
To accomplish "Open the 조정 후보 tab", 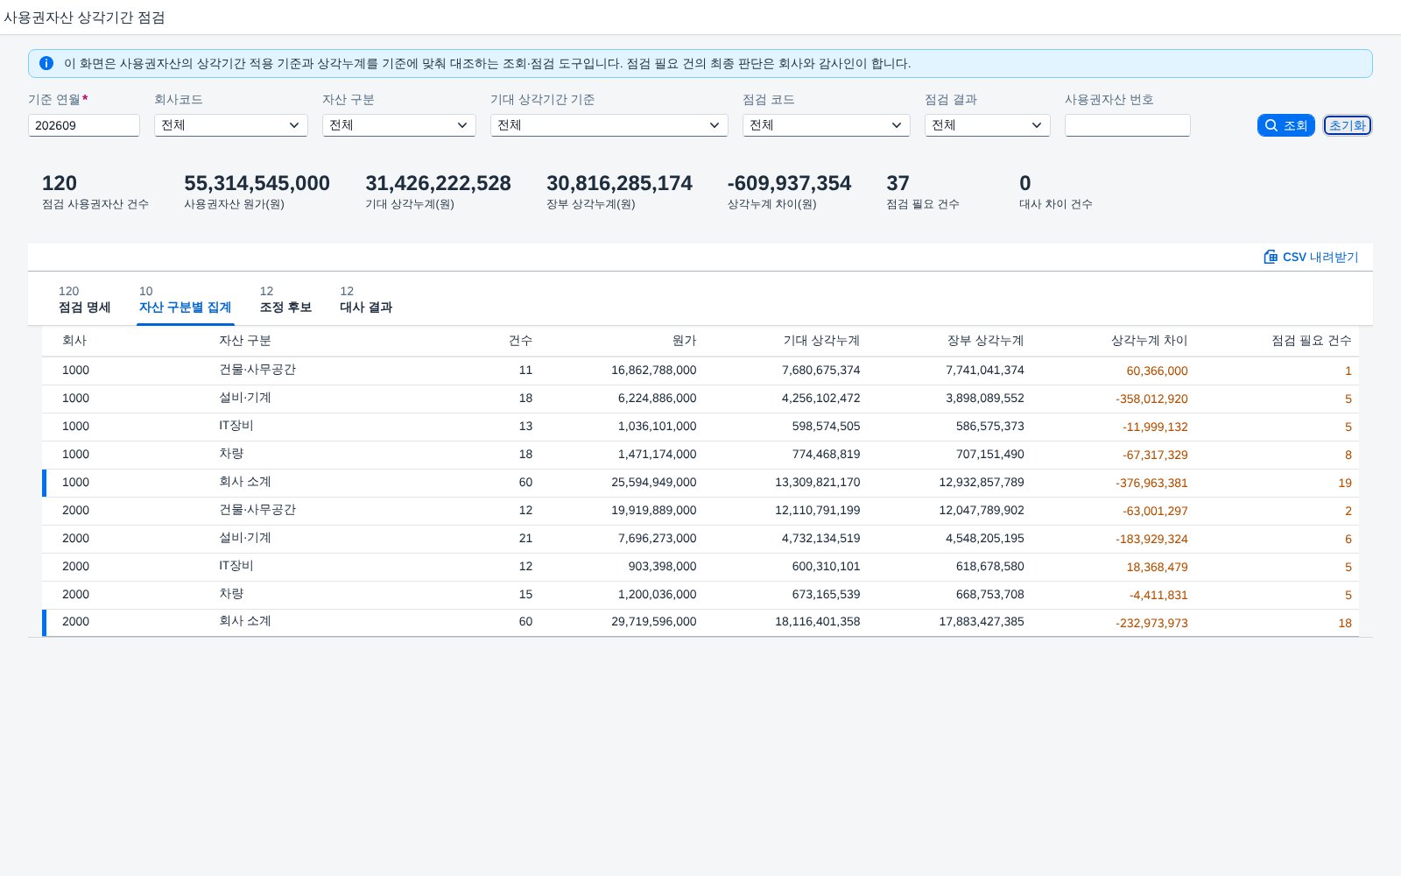I will 285,300.
